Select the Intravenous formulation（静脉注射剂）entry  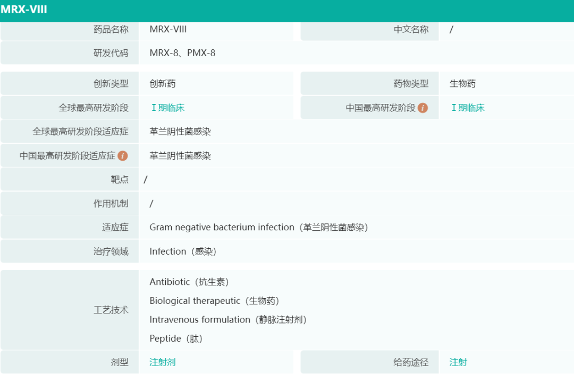(x=228, y=320)
